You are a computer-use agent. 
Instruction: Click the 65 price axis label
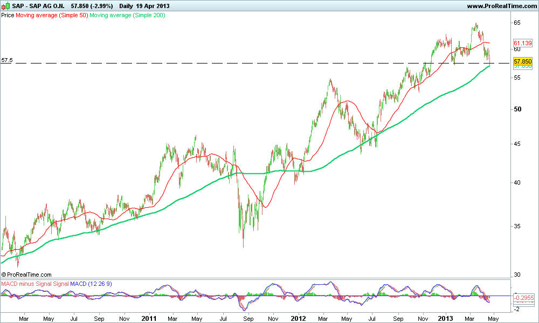click(517, 23)
